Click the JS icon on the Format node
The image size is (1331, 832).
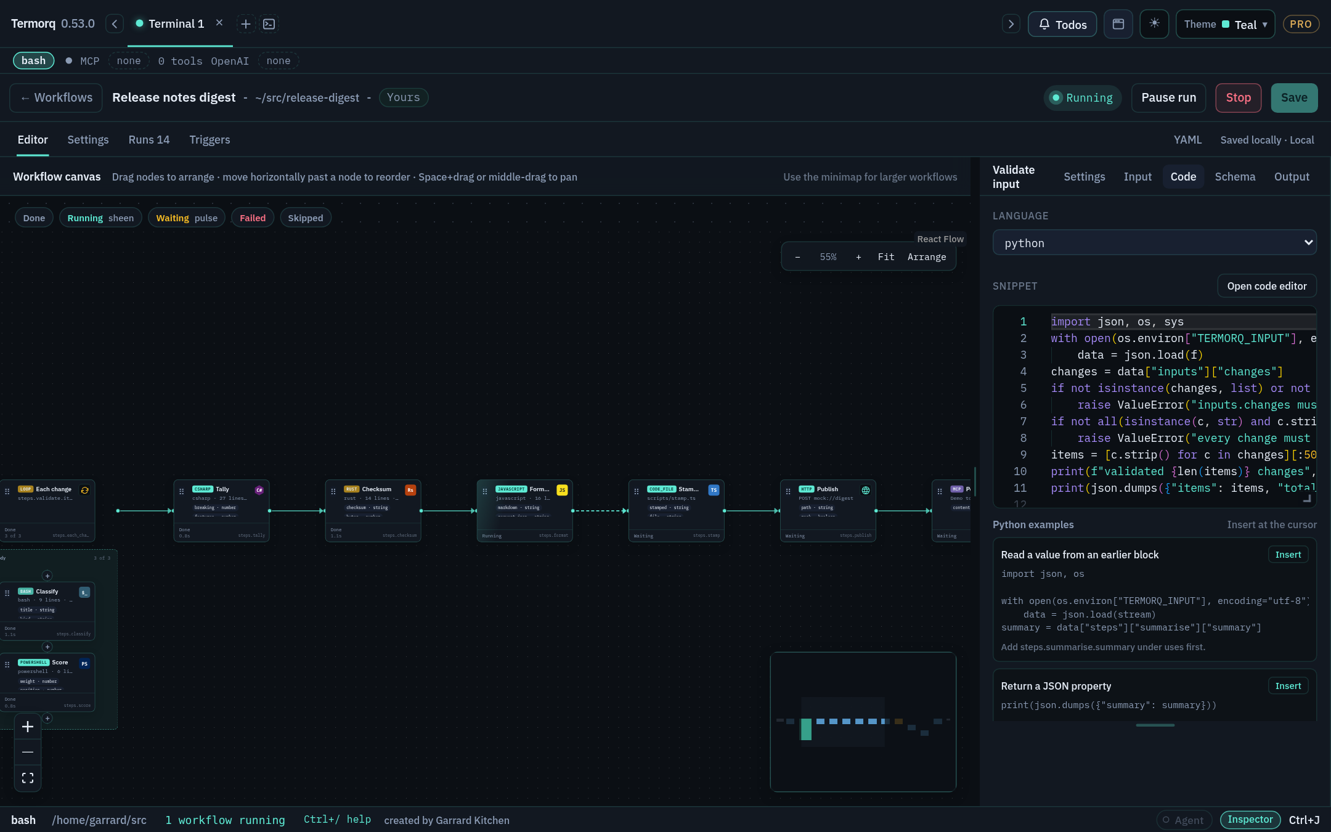(562, 490)
